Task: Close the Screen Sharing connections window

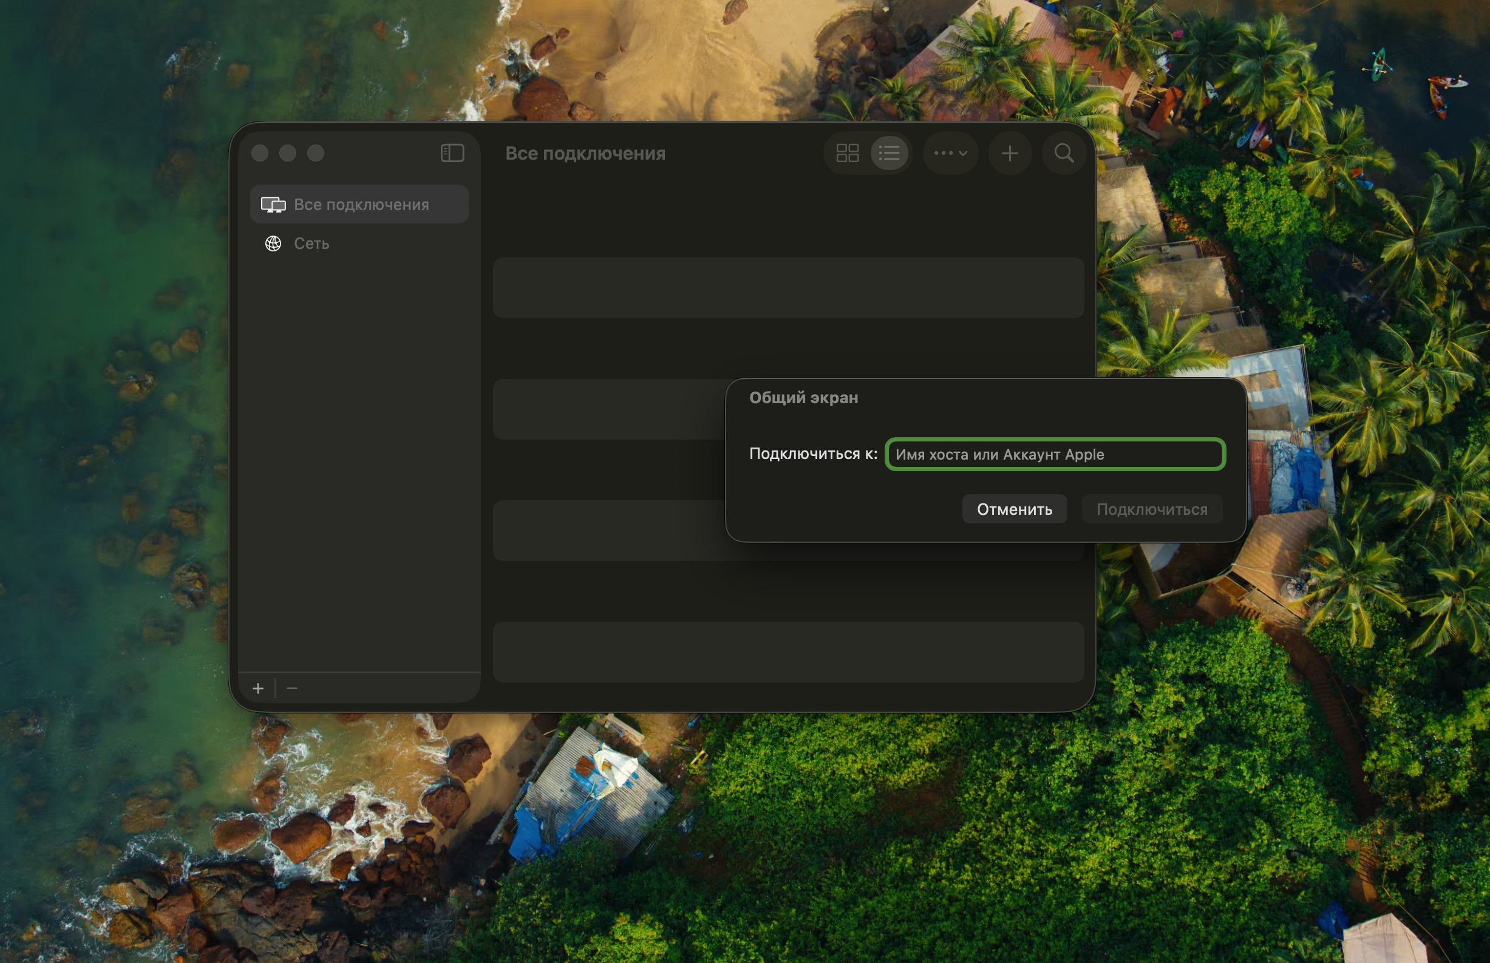Action: 260,153
